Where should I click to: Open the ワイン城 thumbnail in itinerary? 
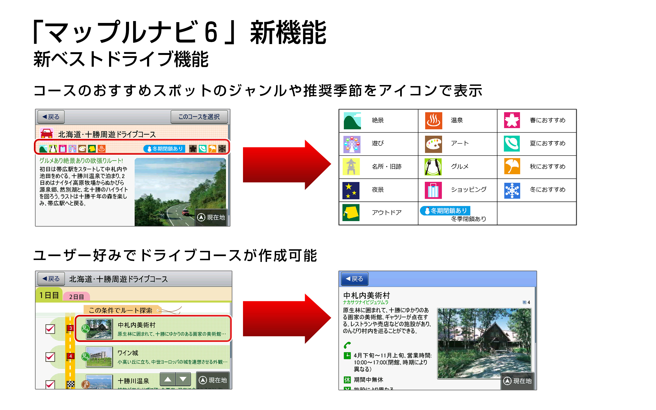(x=99, y=357)
